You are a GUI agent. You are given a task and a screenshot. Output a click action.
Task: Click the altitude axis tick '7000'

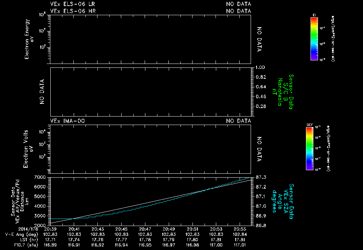click(x=40, y=177)
